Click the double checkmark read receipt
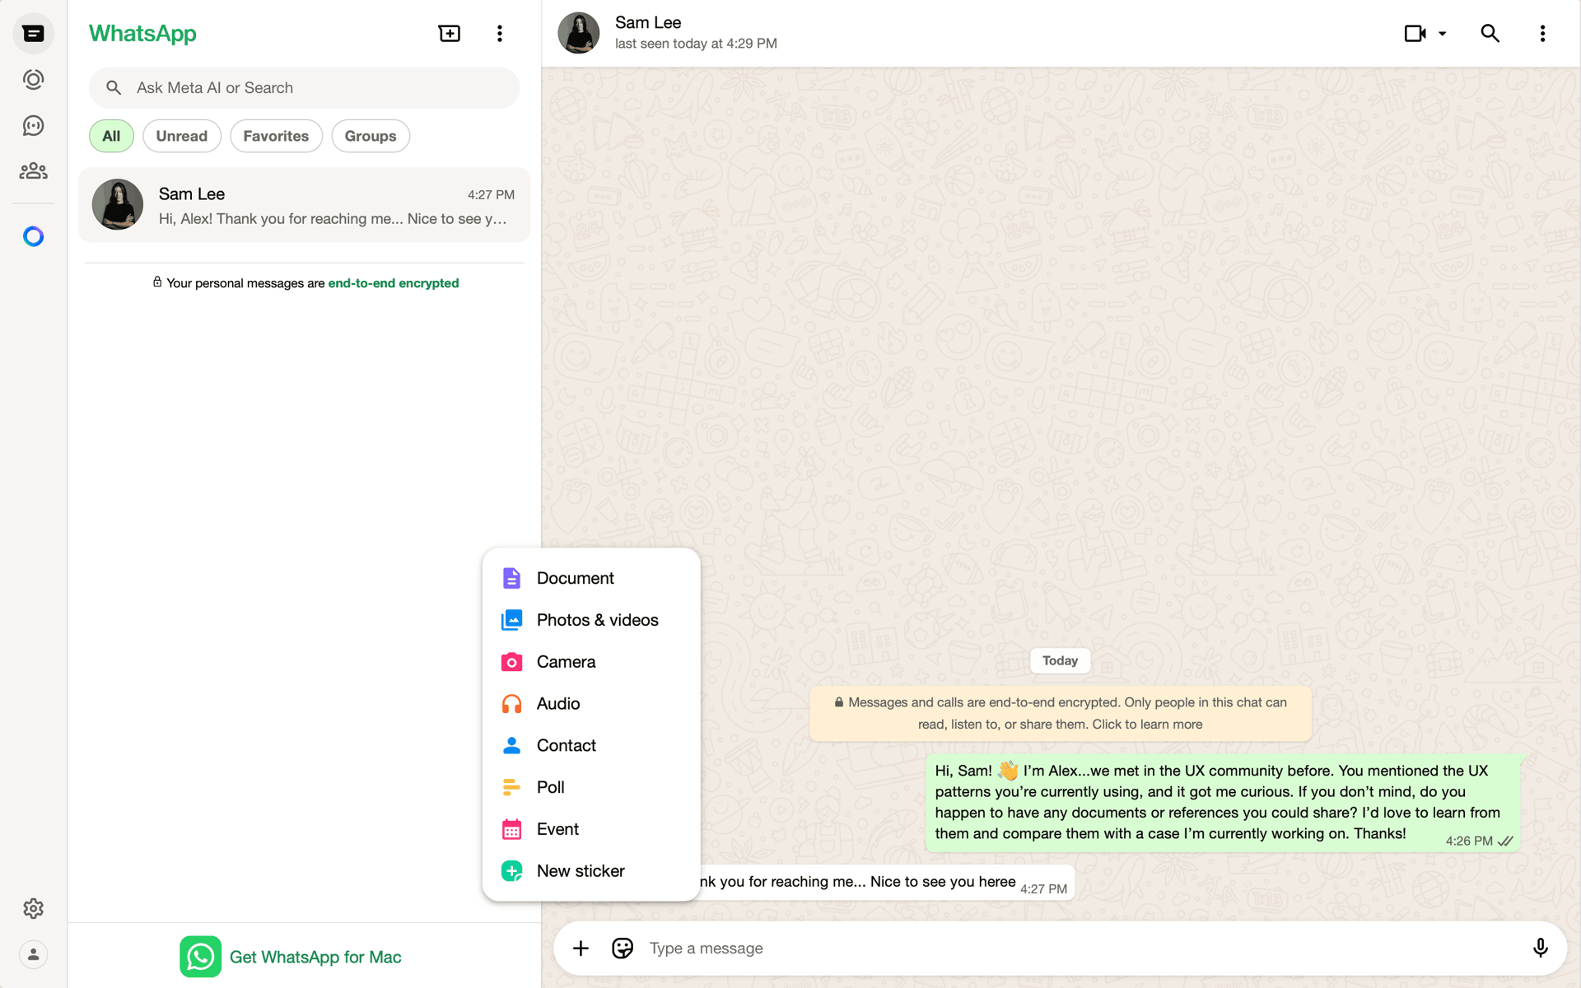1581x988 pixels. tap(1505, 841)
